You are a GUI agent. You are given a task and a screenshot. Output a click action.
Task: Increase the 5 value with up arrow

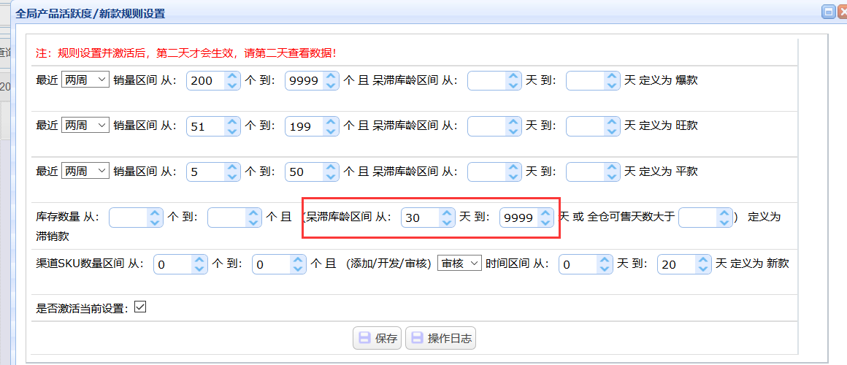[233, 167]
